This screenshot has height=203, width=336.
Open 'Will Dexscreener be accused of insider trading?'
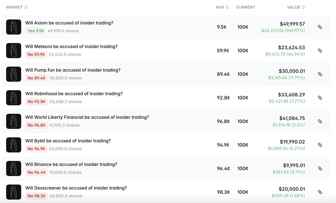coord(76,188)
